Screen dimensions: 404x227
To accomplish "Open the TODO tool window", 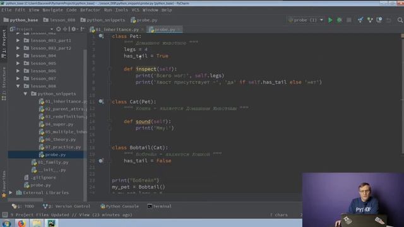I will [x=23, y=206].
